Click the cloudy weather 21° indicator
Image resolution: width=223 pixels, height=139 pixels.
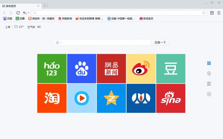[19, 27]
